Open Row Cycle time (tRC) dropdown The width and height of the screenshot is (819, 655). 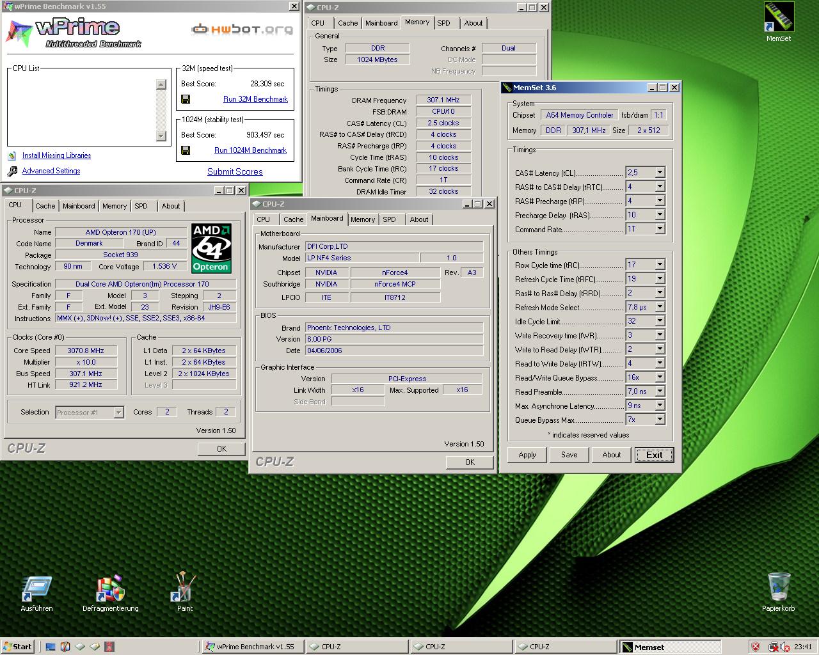click(660, 265)
